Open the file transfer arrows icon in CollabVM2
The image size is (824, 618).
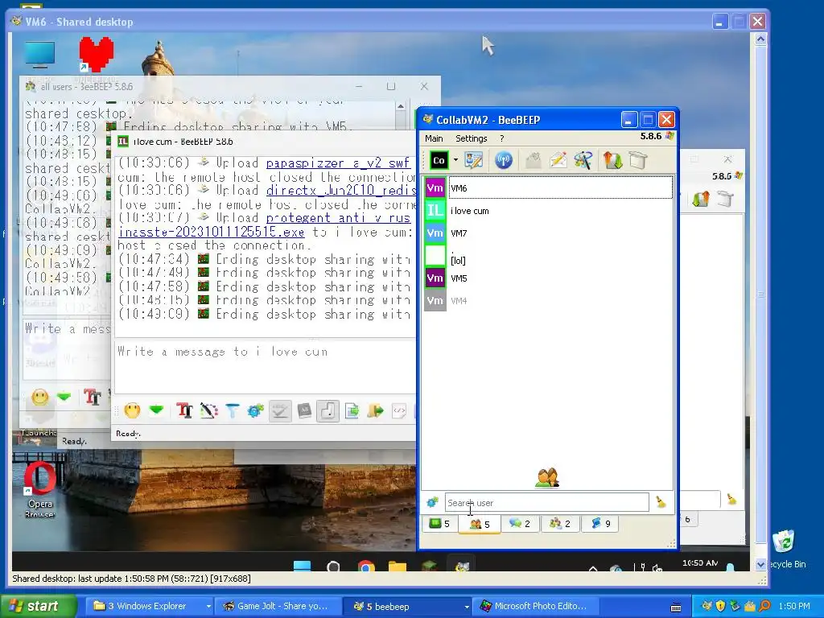click(612, 160)
